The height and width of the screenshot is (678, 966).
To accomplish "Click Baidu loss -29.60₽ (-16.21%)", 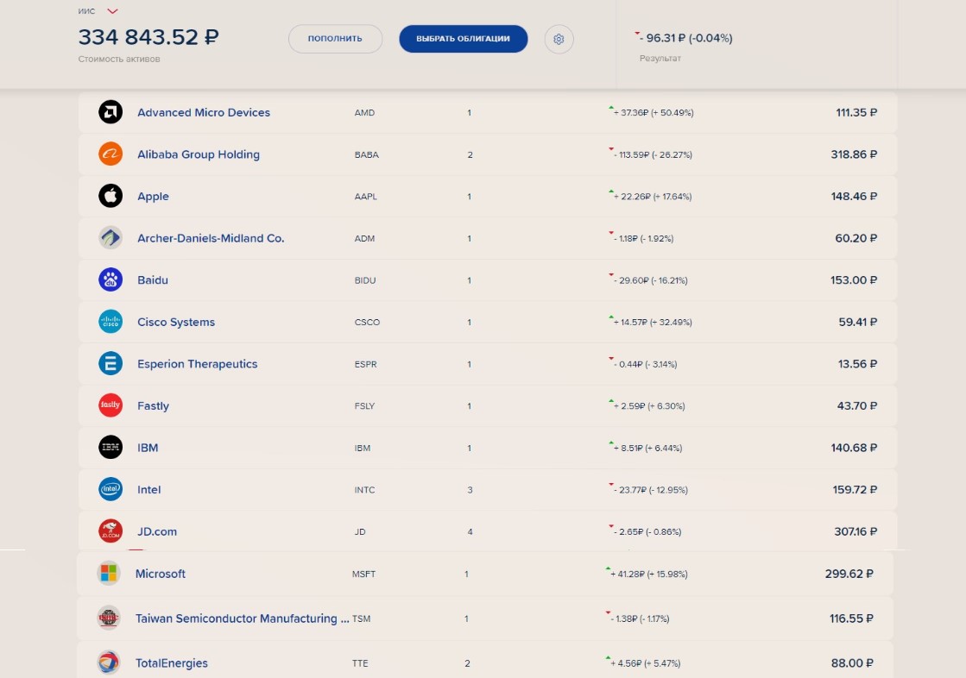I will [x=650, y=280].
